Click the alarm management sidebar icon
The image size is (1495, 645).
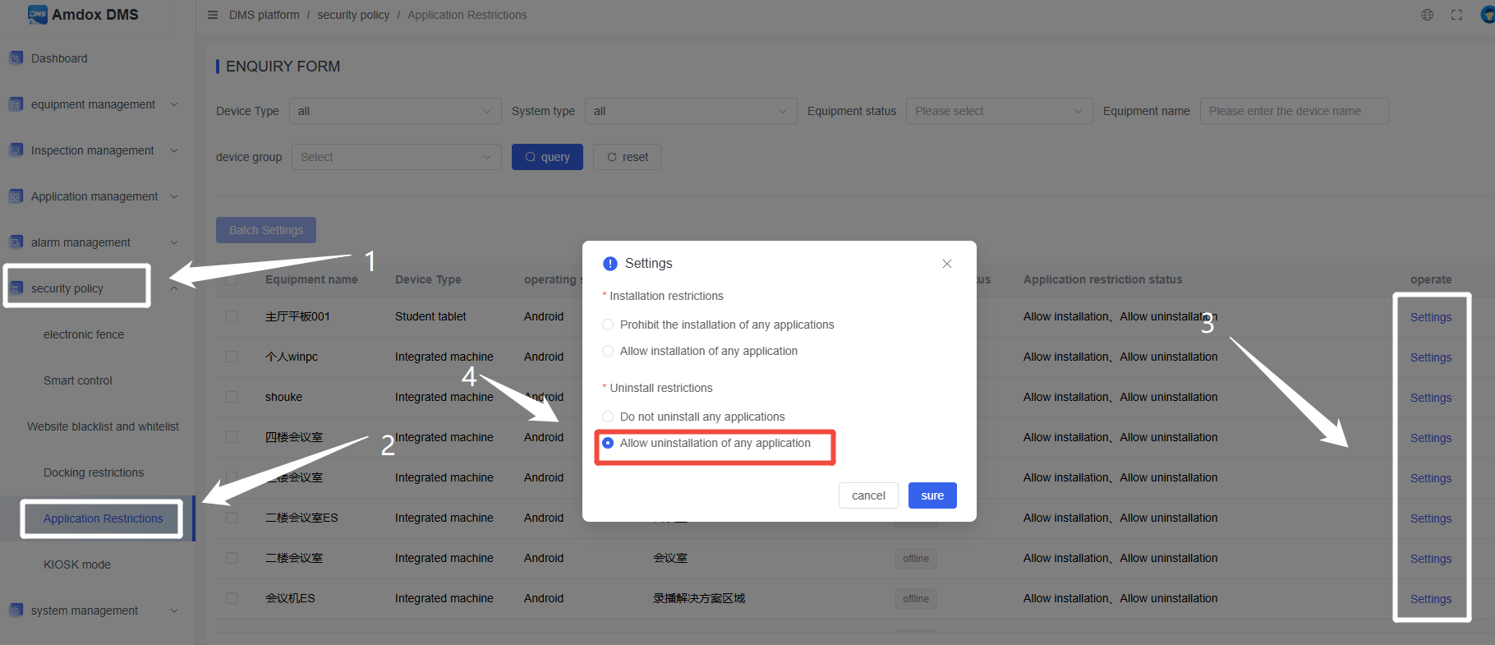pos(16,242)
